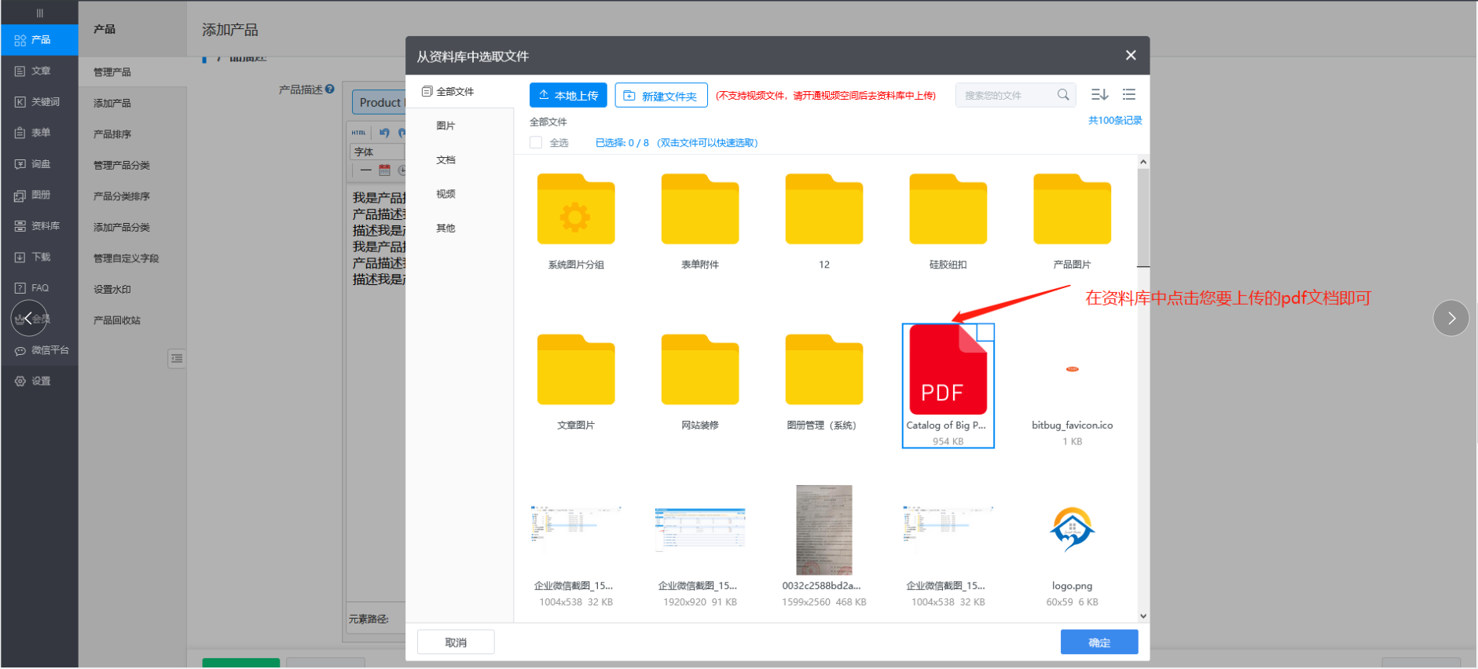Open the 网站装修 folder
The width and height of the screenshot is (1478, 669).
[699, 371]
